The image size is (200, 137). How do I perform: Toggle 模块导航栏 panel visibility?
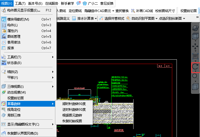pos(18,19)
